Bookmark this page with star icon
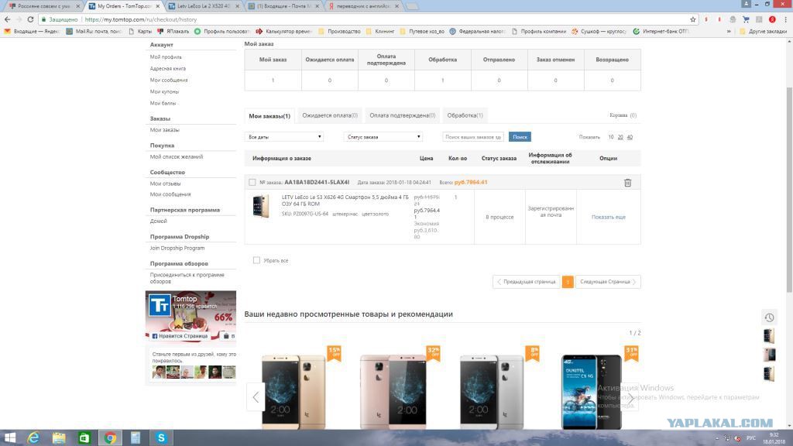 coord(693,19)
